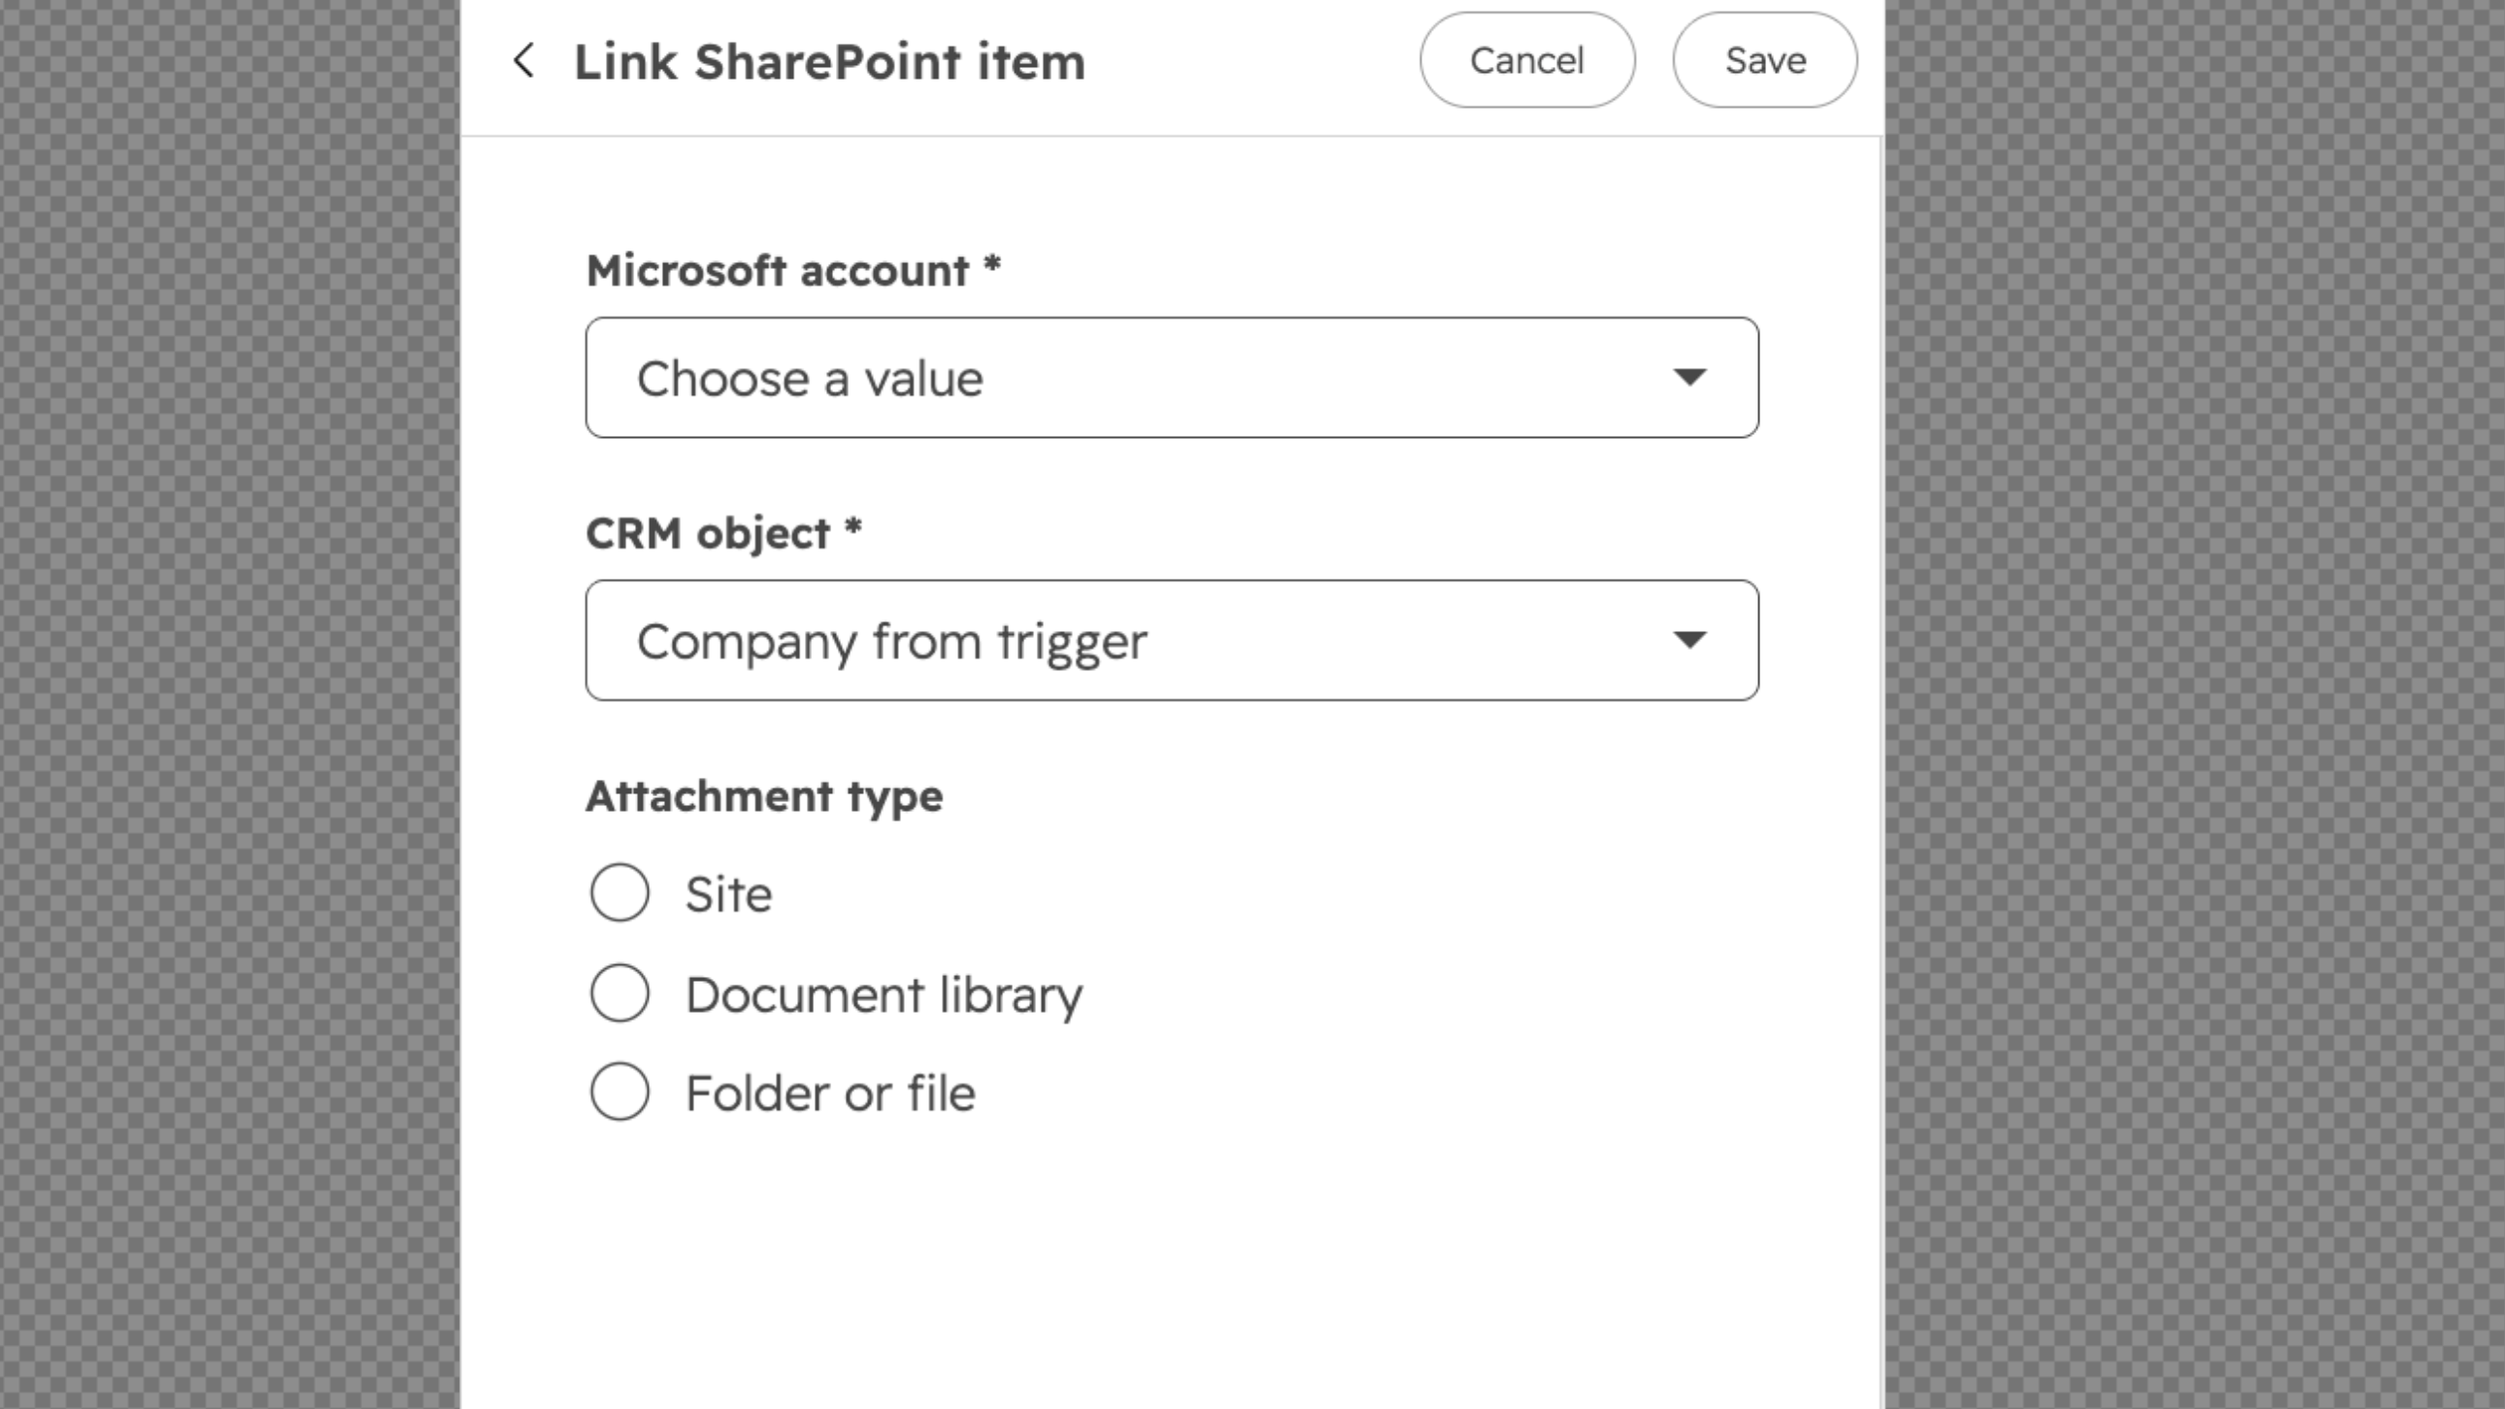Go back using the left chevron icon
Image resolution: width=2505 pixels, height=1409 pixels.
click(524, 60)
